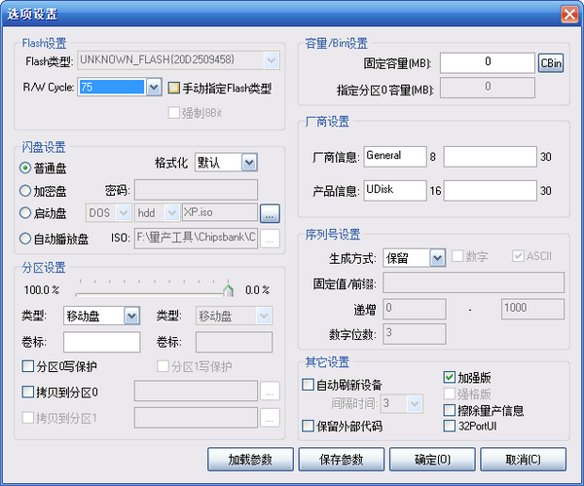This screenshot has width=584, height=486.
Task: Enable 自动刷新设备 checkbox
Action: click(x=309, y=386)
